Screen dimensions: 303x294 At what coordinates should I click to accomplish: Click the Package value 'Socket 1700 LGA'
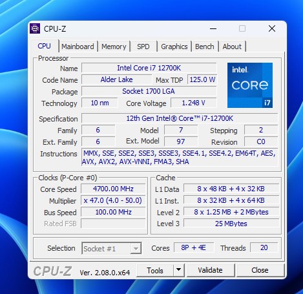click(x=149, y=91)
